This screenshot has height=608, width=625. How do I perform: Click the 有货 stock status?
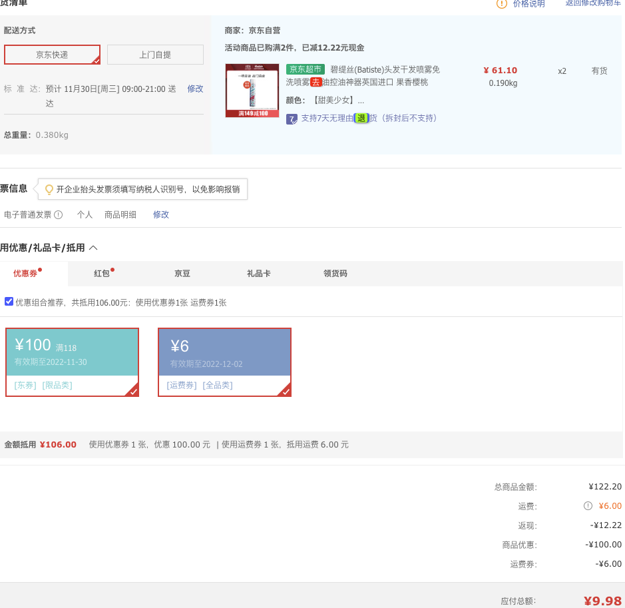pyautogui.click(x=599, y=71)
